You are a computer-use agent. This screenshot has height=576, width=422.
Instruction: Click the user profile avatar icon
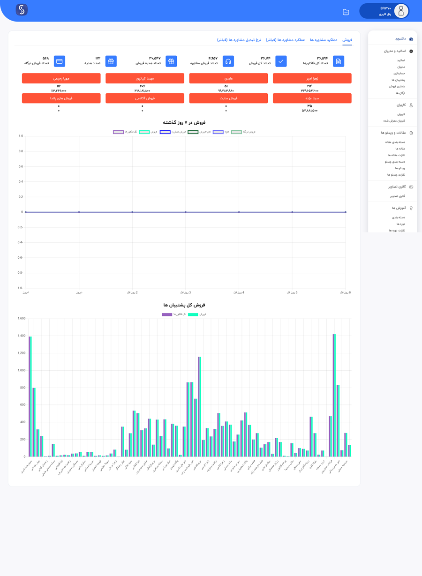[x=400, y=11]
